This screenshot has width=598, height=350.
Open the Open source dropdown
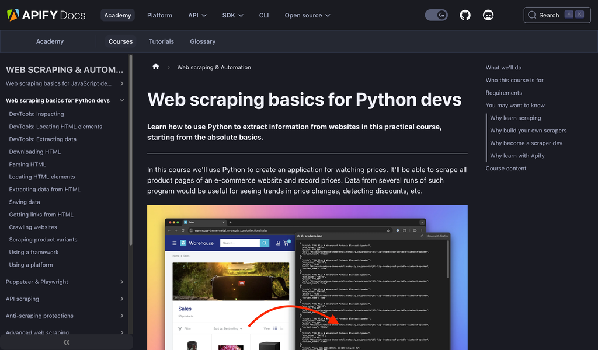point(307,15)
